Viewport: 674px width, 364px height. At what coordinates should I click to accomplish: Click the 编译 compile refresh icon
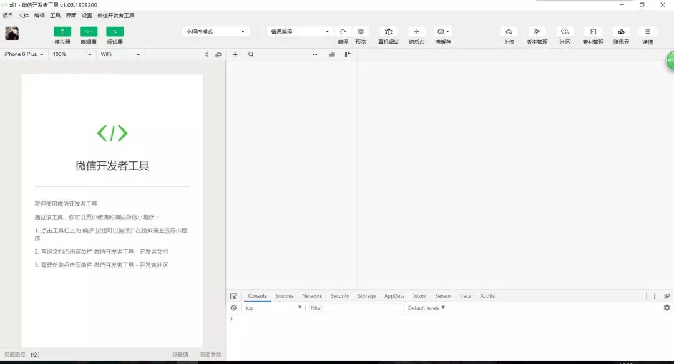click(343, 32)
